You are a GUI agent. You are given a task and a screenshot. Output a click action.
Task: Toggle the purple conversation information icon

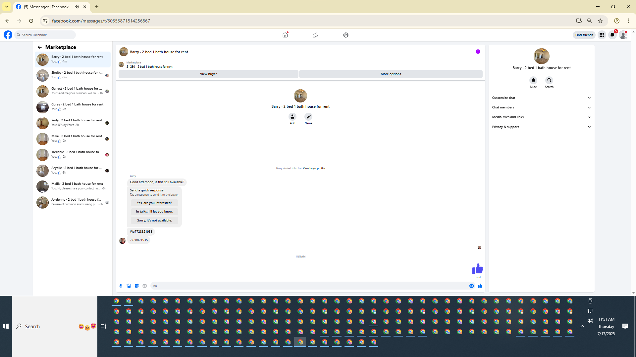pyautogui.click(x=478, y=52)
